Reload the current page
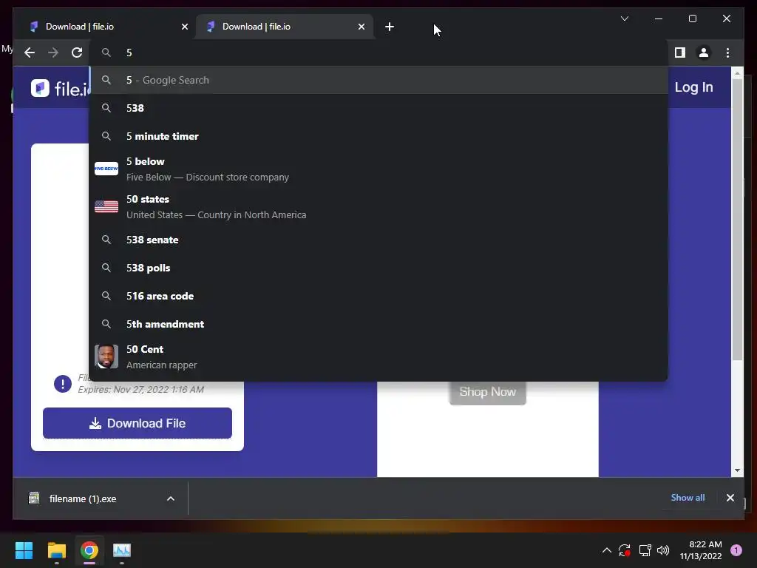The height and width of the screenshot is (568, 757). [x=77, y=53]
